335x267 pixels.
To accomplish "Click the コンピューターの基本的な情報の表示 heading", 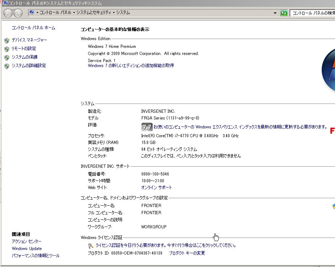I will point(115,29).
